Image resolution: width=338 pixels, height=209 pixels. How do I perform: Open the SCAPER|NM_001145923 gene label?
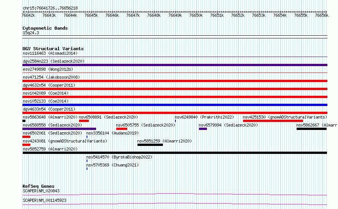44,200
